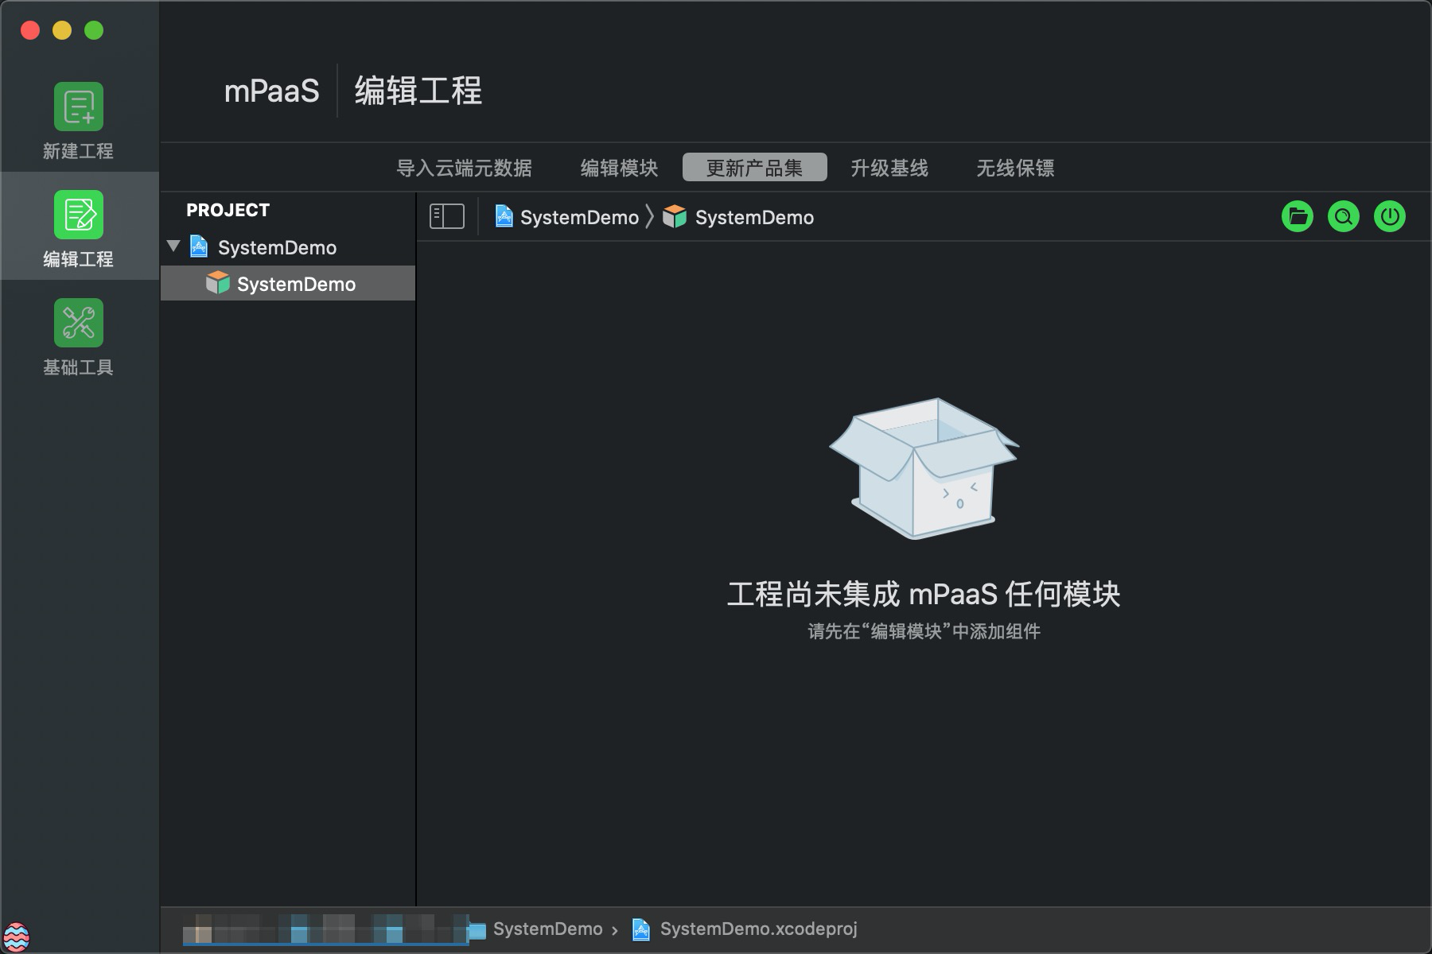
Task: Click the Xcode project icon in tree
Action: point(199,246)
